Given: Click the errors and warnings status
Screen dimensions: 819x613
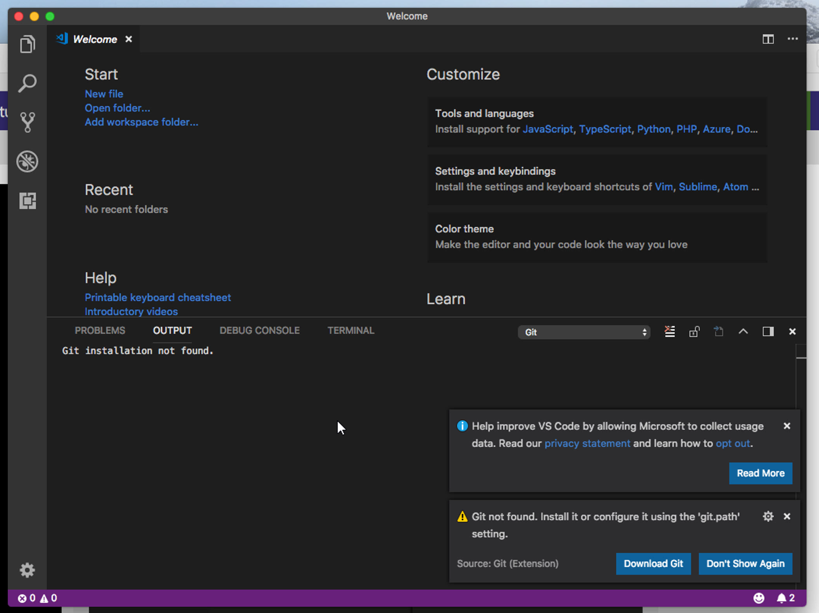Looking at the screenshot, I should [x=37, y=598].
